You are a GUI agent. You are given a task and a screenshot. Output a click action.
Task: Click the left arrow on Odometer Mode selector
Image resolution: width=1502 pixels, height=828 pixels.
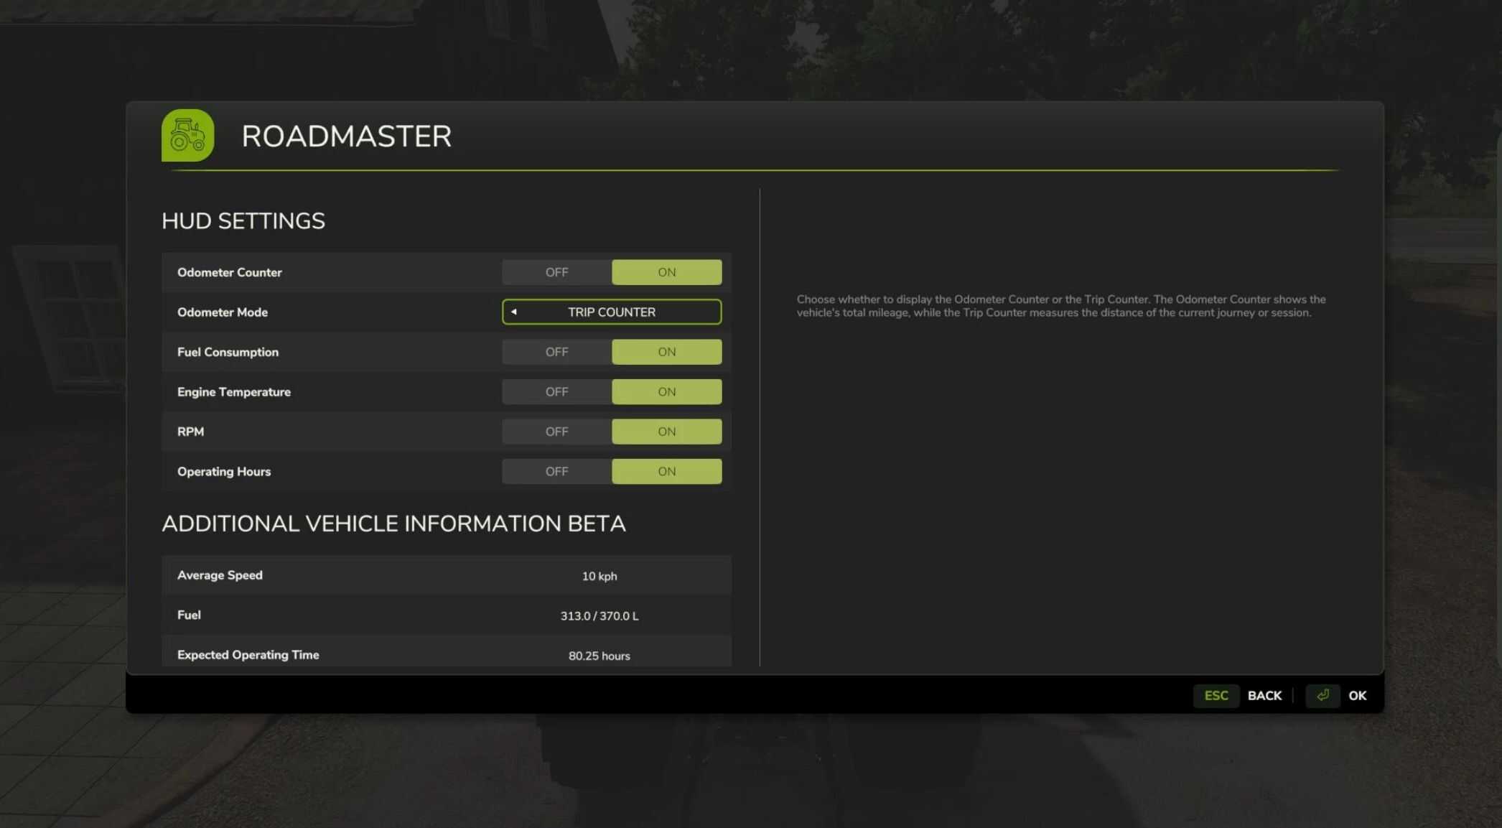tap(513, 312)
